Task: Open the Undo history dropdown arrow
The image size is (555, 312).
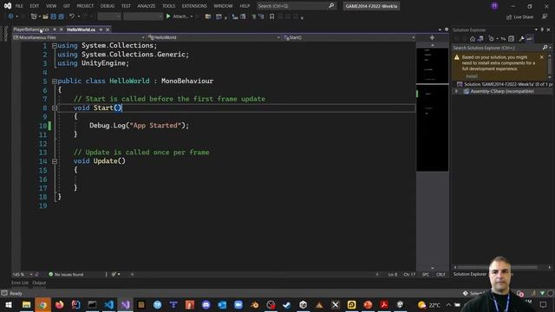Action: (79, 16)
